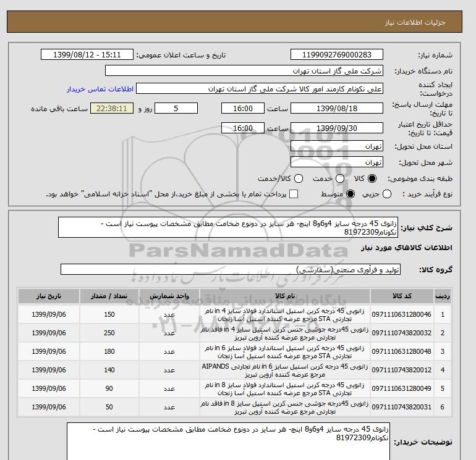
Task: Click the تعداد / مقدار column header
Action: [109, 296]
